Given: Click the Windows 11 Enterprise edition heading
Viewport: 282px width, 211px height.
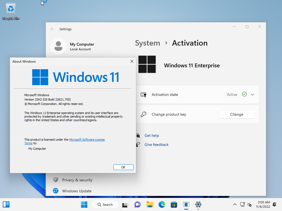Looking at the screenshot, I should 192,65.
